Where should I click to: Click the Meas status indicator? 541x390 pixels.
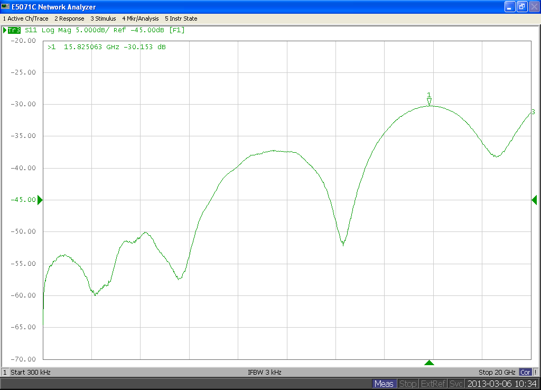(384, 384)
